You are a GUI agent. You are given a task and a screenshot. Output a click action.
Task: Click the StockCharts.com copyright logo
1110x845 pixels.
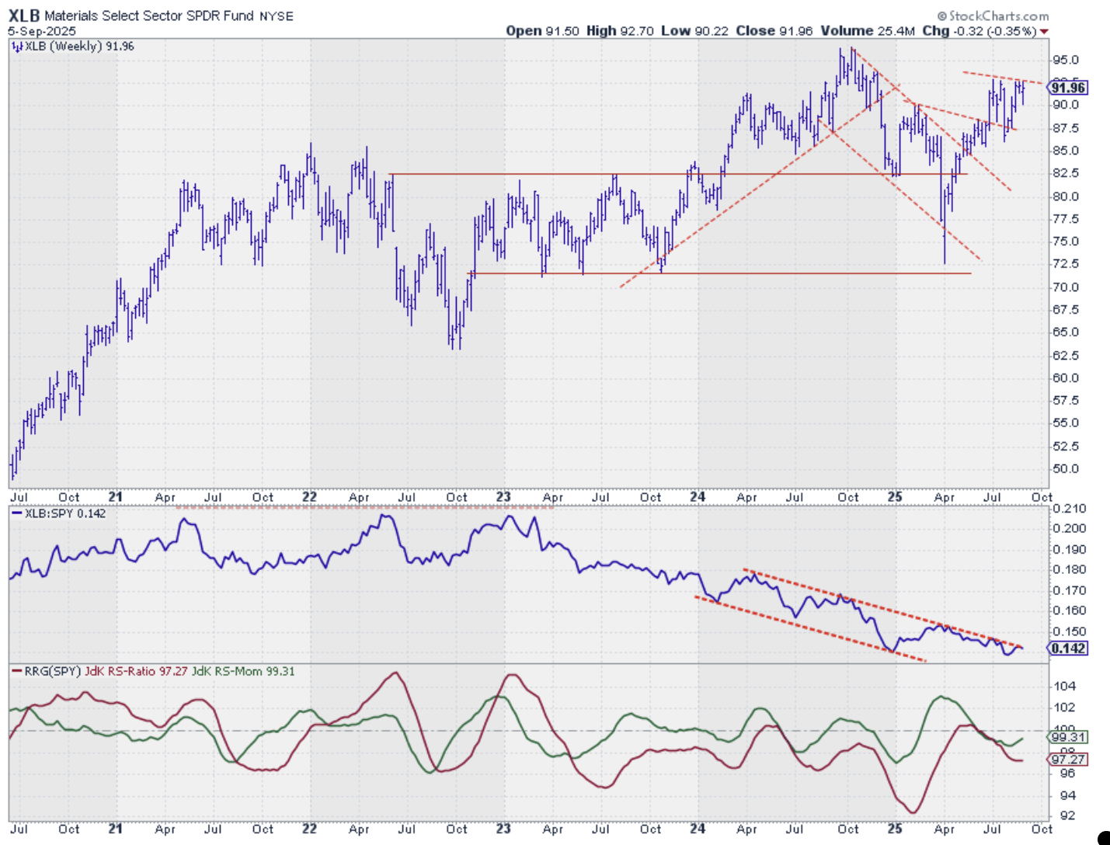coord(992,16)
